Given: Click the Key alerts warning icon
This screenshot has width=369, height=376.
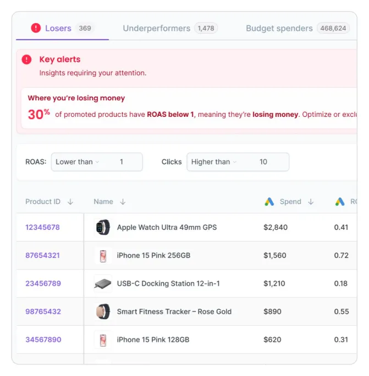Looking at the screenshot, I should click(26, 60).
